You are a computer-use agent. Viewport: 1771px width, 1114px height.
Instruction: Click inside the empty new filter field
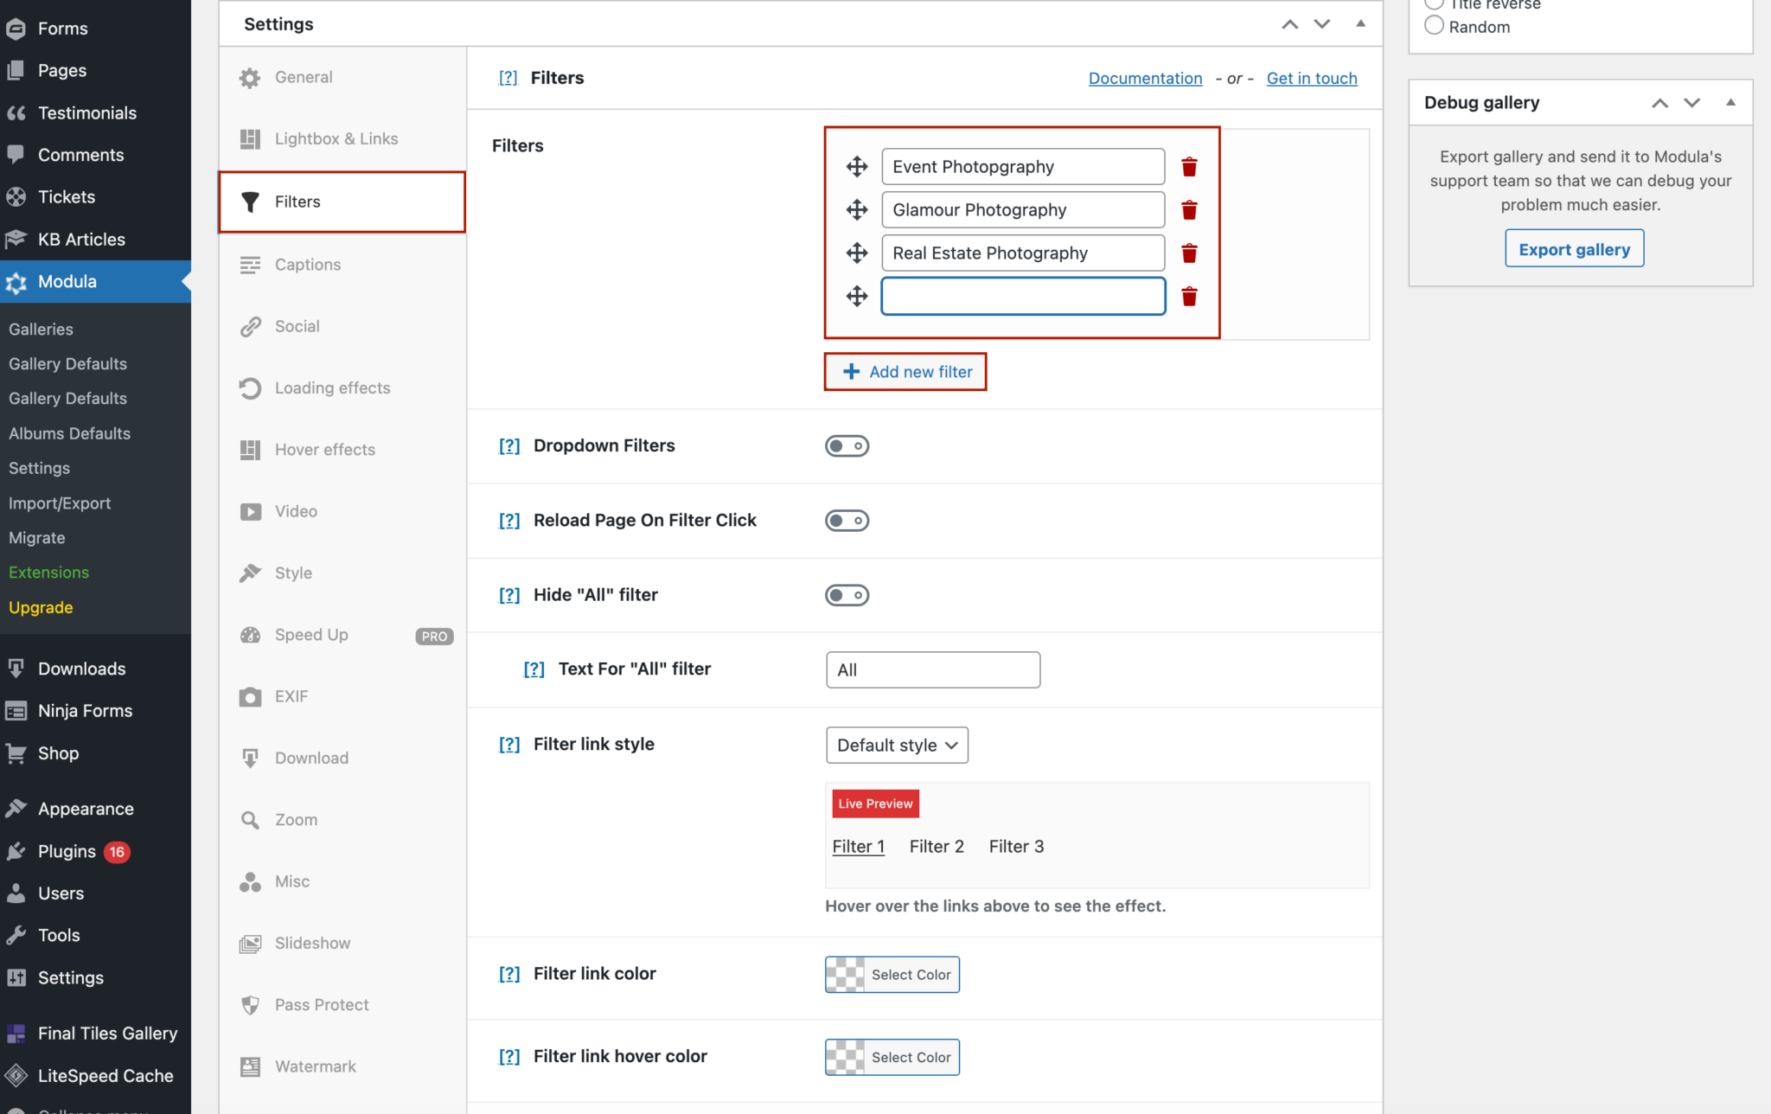pos(1022,296)
